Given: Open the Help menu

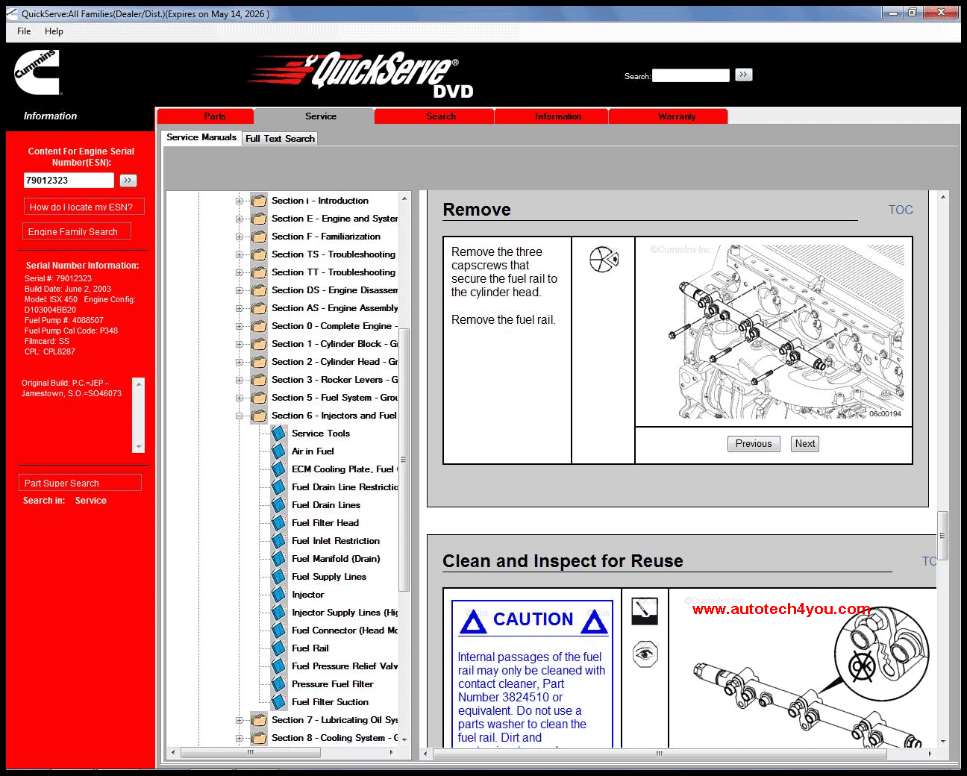Looking at the screenshot, I should click(x=54, y=31).
